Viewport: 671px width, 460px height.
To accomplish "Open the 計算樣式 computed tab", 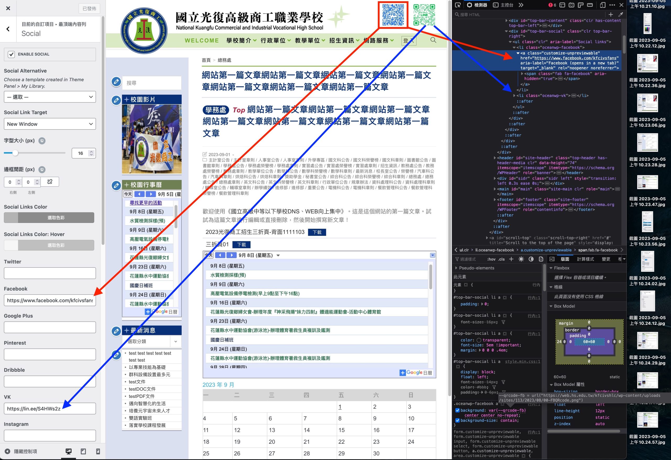I will coord(585,259).
